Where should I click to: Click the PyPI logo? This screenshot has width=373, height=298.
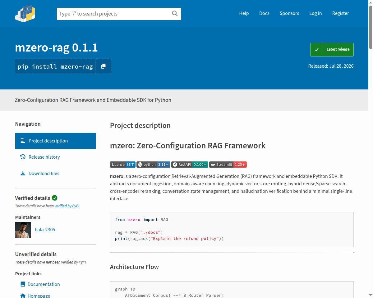tap(25, 13)
